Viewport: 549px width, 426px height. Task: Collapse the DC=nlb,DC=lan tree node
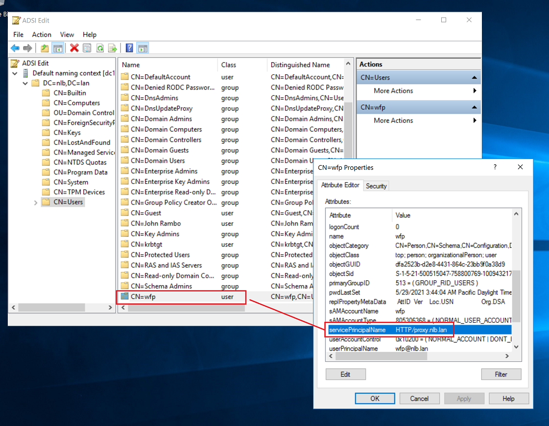click(x=25, y=83)
